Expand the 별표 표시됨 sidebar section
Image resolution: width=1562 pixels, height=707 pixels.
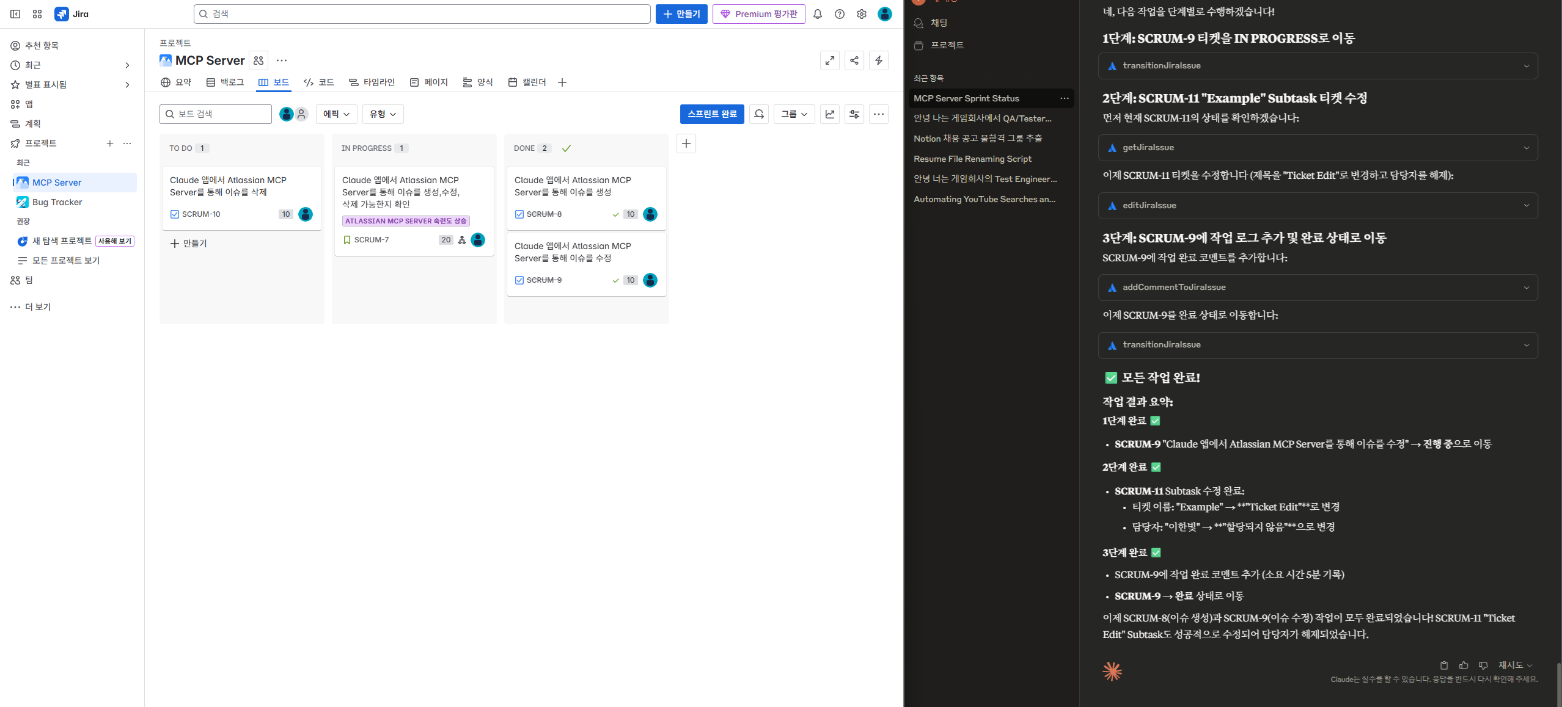pos(127,85)
